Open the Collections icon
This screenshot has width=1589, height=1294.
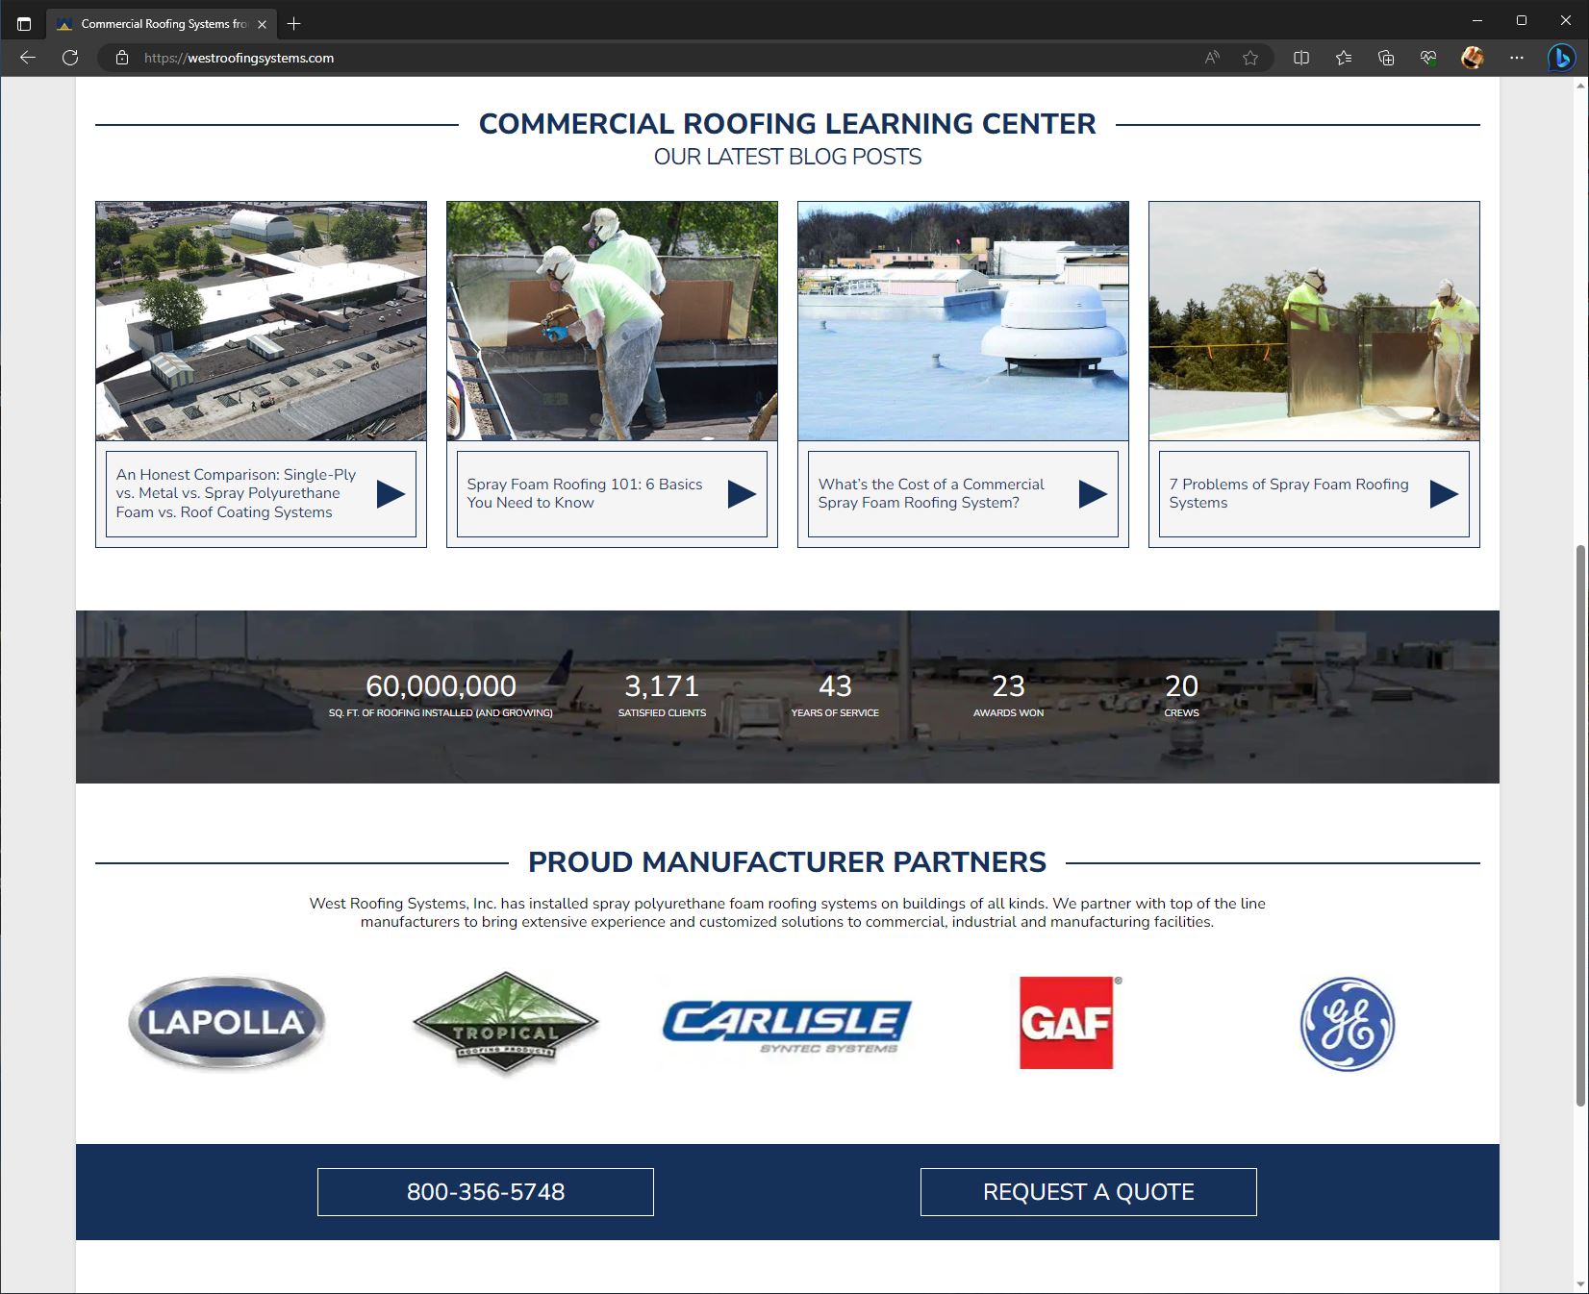(x=1386, y=58)
